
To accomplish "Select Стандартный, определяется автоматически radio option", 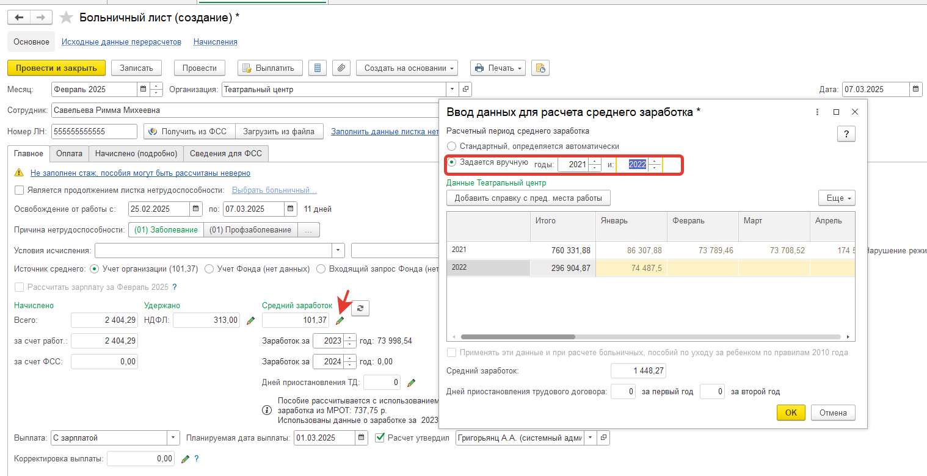I will [452, 146].
